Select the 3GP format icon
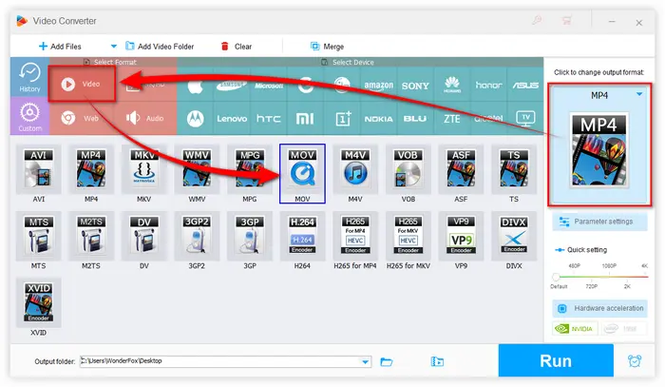This screenshot has height=387, width=665. pos(250,236)
